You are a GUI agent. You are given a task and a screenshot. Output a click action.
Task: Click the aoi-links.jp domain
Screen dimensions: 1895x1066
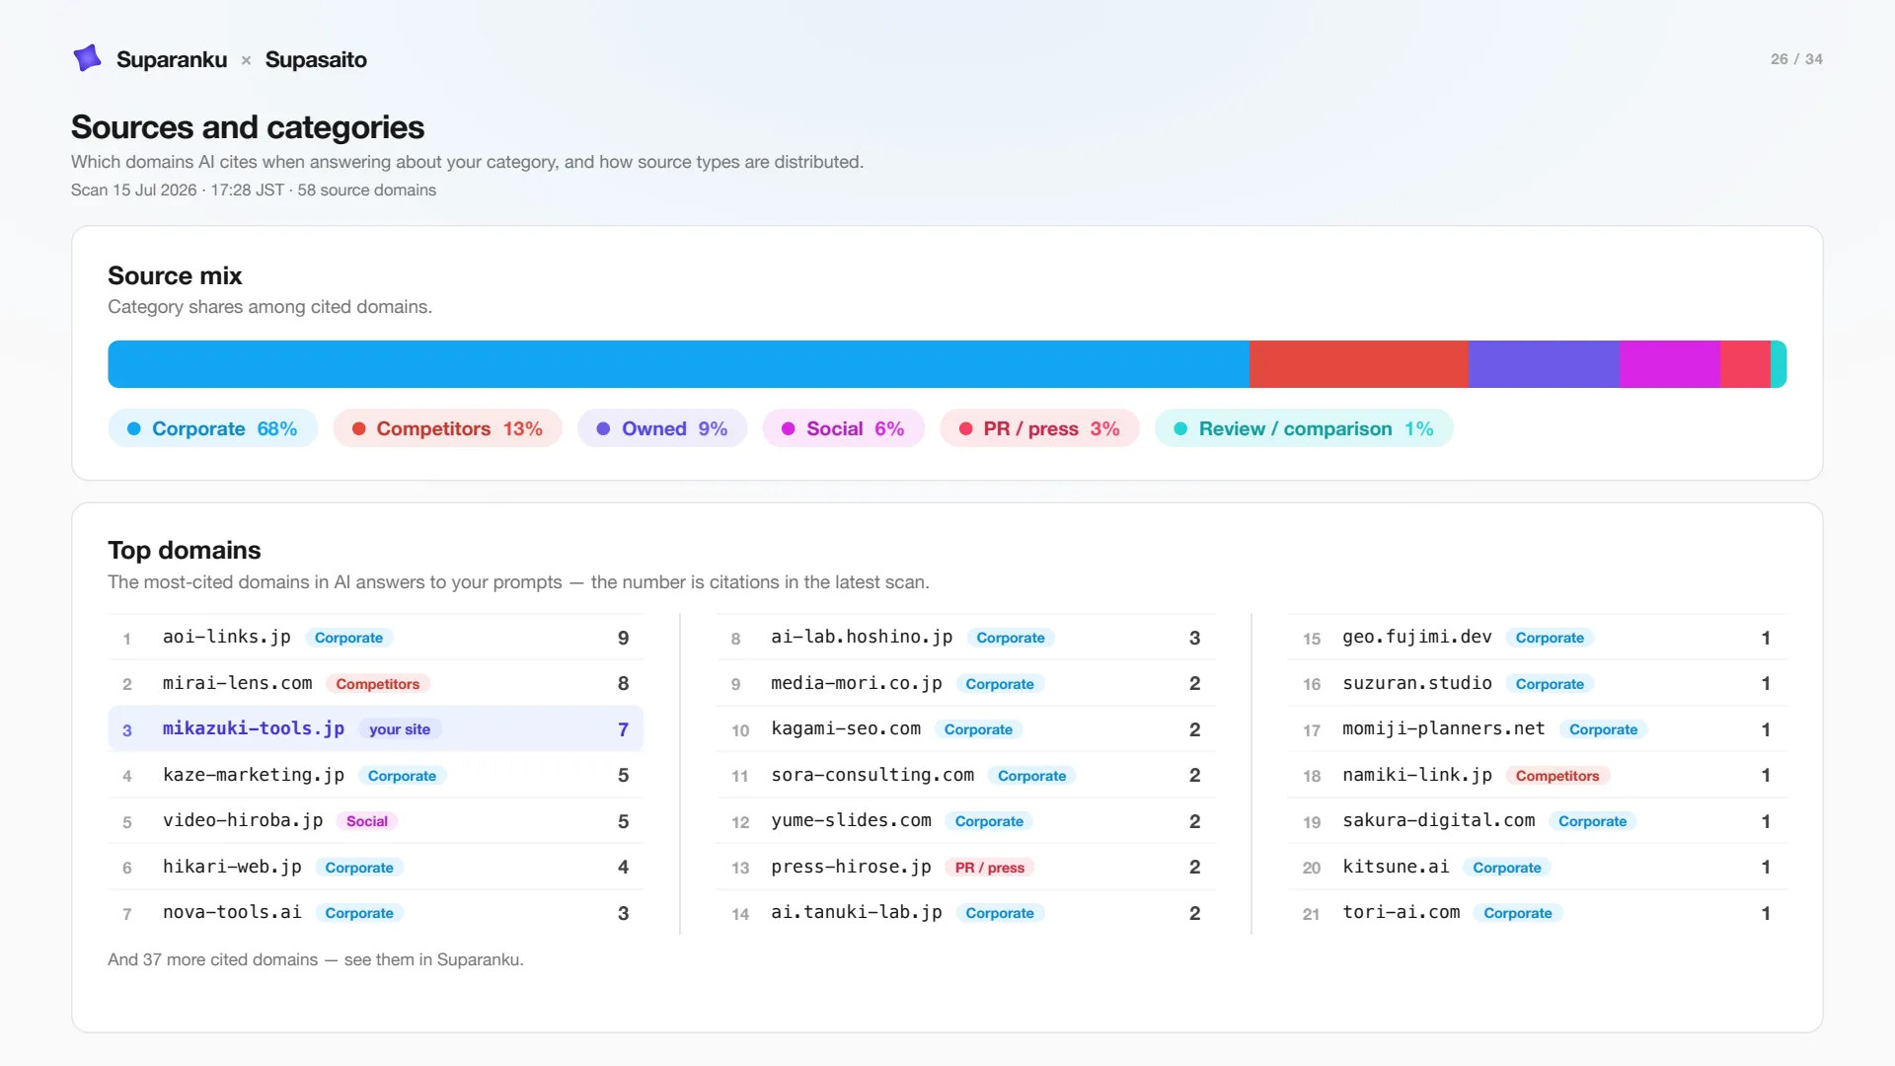pyautogui.click(x=227, y=637)
